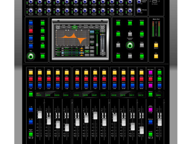Click the orange EQ curve graph on the touchscreen

[73, 38]
